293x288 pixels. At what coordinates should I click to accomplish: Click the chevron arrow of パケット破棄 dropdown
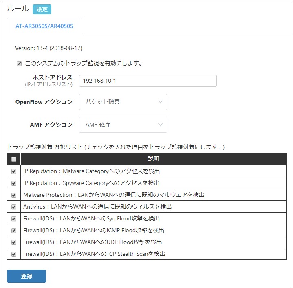pos(159,102)
